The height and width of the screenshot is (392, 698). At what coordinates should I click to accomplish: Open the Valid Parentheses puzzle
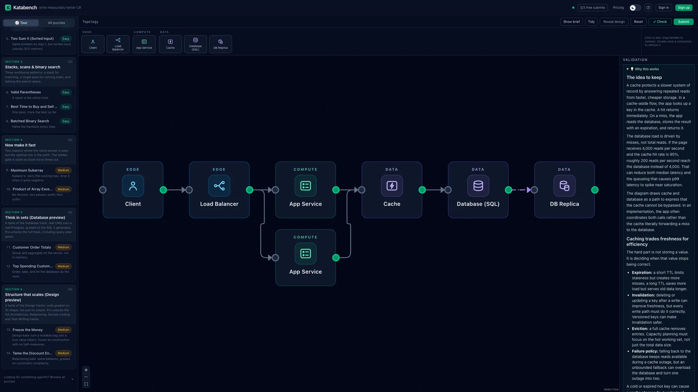[x=39, y=95]
